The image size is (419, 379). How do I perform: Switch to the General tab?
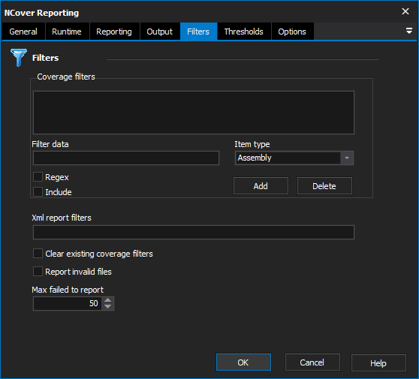[23, 32]
